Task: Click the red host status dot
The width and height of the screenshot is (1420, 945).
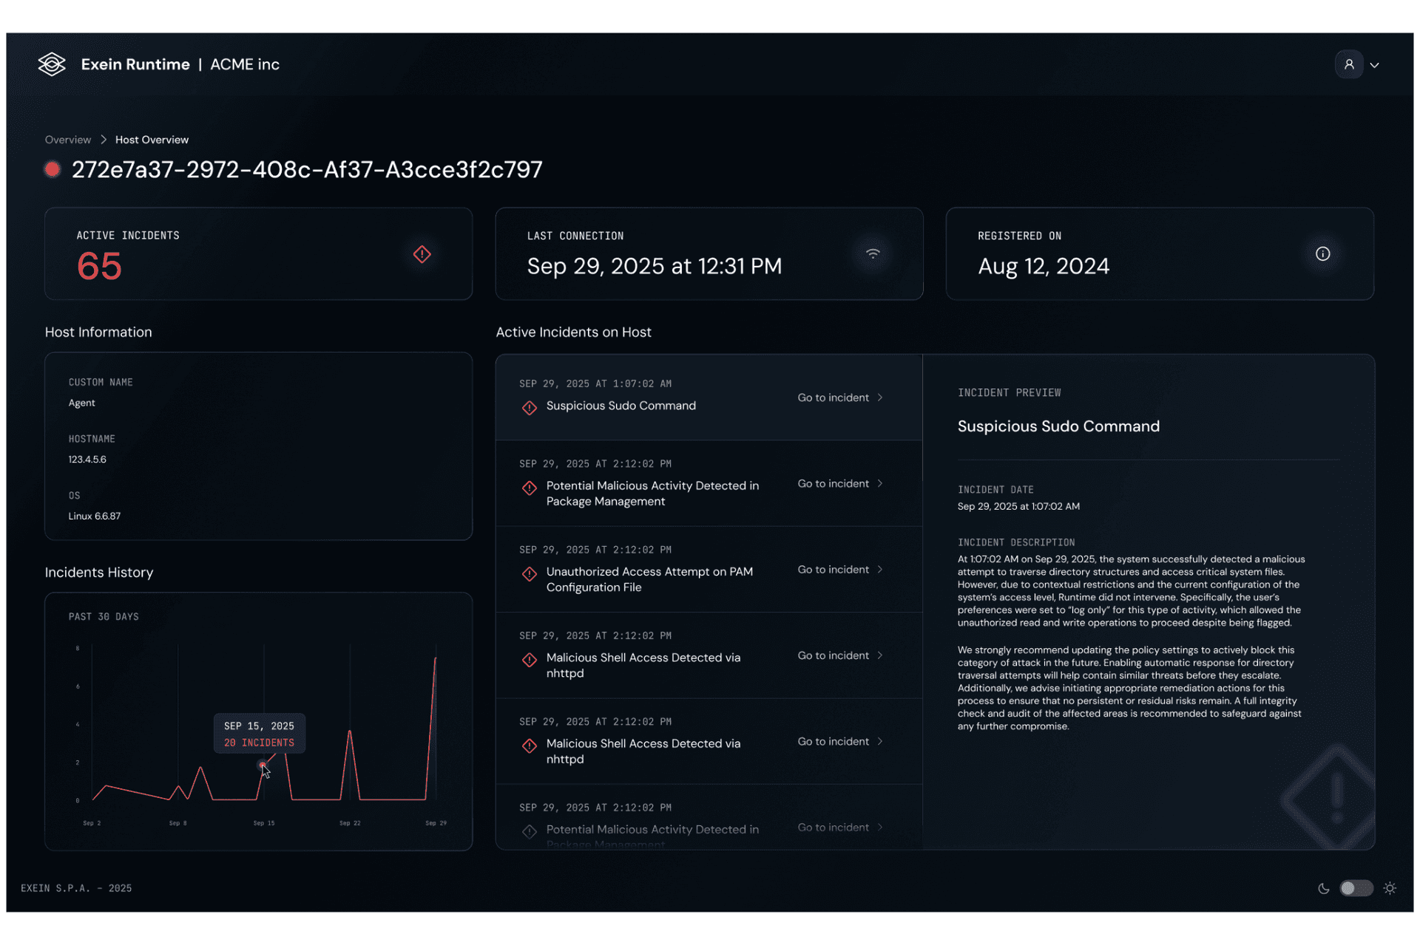Action: 53,169
